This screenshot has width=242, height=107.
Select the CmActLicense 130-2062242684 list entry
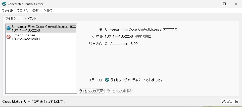(x=26, y=37)
